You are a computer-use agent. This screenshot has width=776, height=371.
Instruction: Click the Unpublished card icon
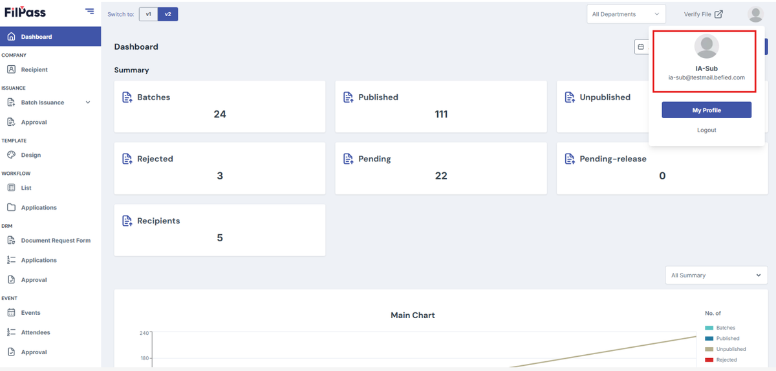pyautogui.click(x=570, y=97)
